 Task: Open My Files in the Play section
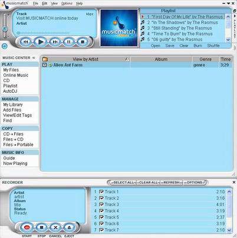coord(11,70)
